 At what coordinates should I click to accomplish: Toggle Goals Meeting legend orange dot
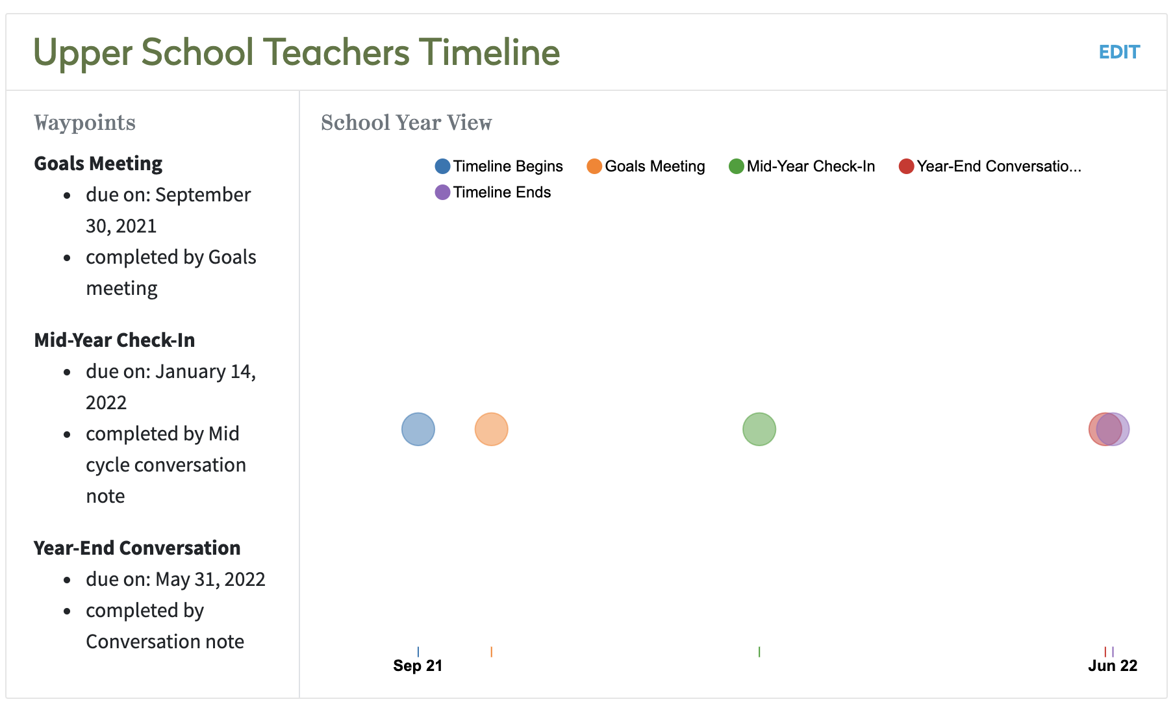point(594,166)
